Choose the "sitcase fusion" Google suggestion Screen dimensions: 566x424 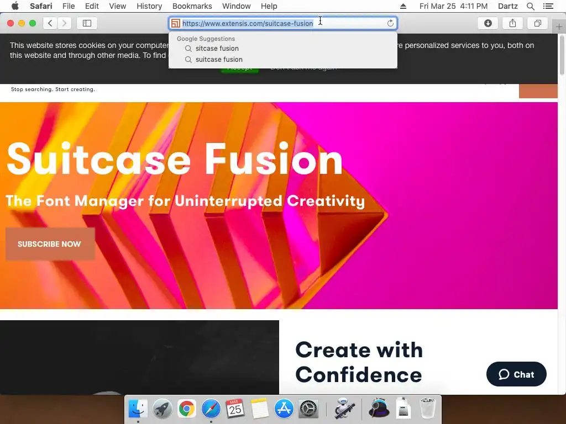tap(283, 49)
